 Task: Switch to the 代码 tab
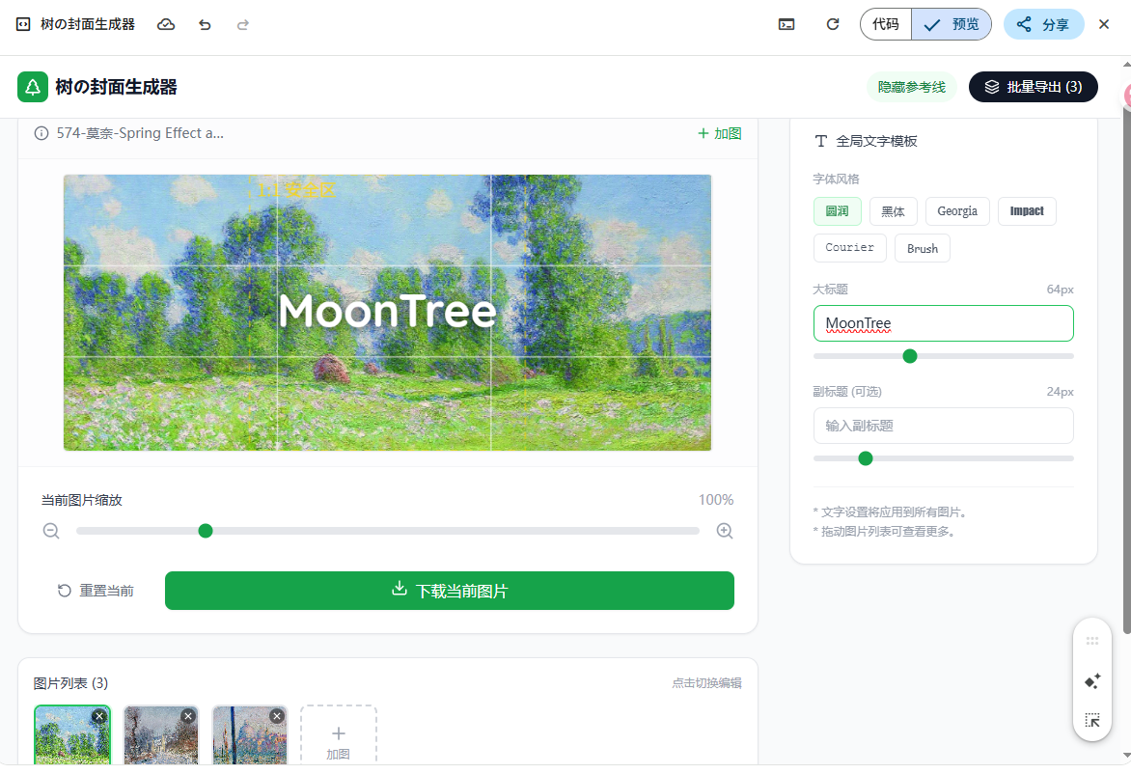(885, 24)
